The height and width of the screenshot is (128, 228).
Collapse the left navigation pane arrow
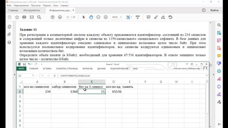click(x=15, y=75)
